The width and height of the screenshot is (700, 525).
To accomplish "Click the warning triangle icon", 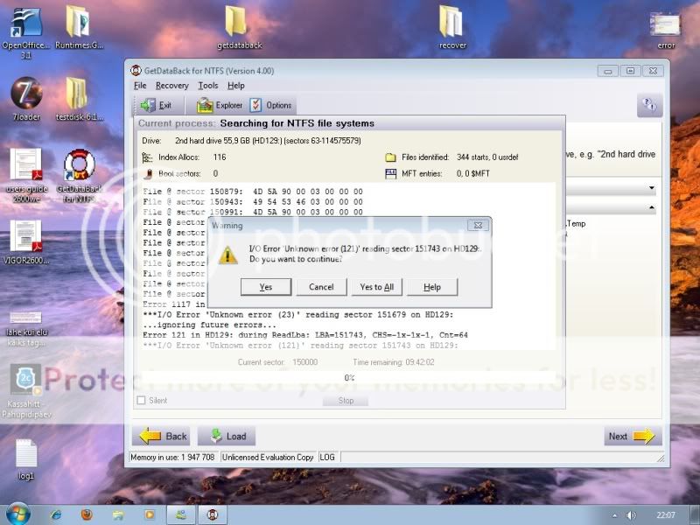I will click(x=227, y=255).
